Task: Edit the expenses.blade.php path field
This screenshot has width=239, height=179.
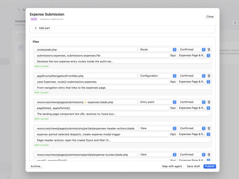Action: [86, 102]
